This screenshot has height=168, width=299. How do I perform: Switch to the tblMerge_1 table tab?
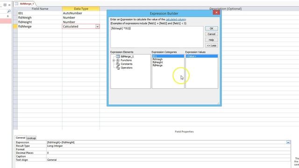pyautogui.click(x=27, y=4)
